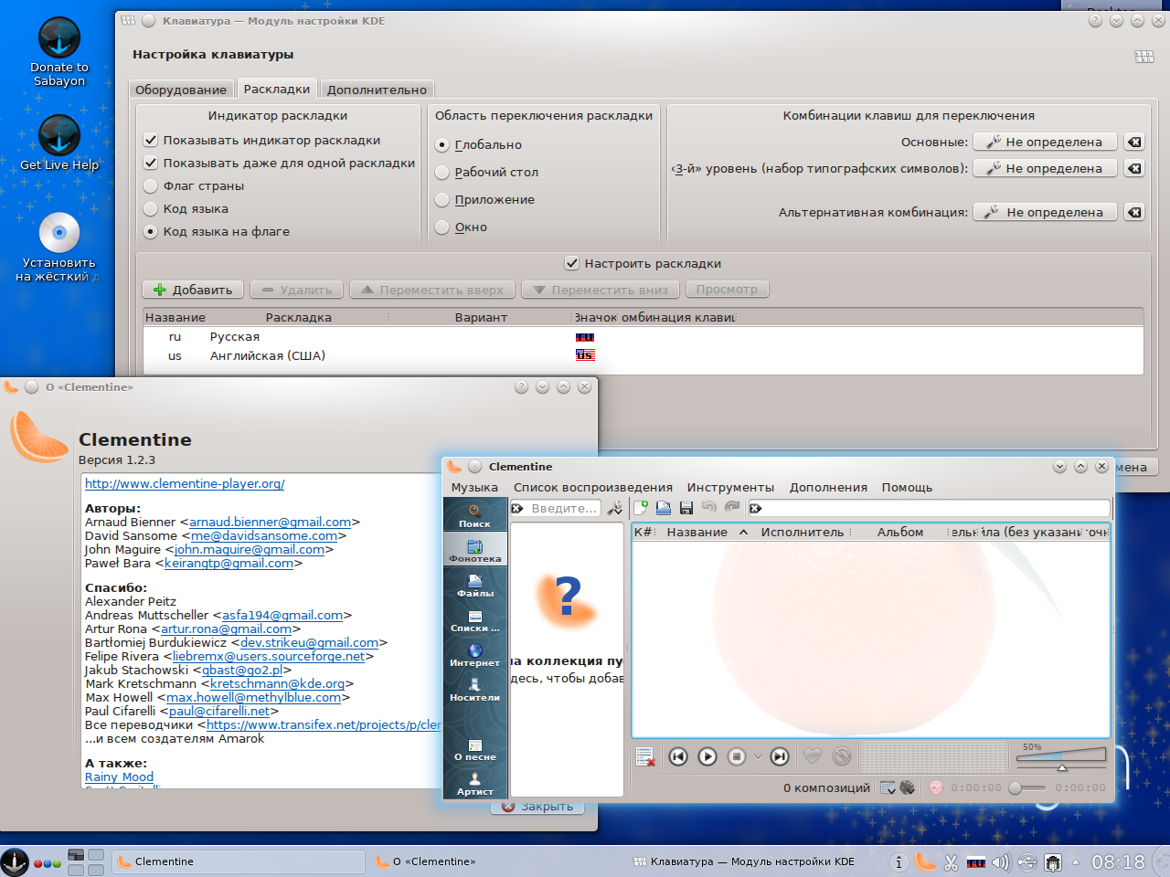The image size is (1170, 877).
Task: Open the Список воспроизведения menu
Action: point(592,488)
